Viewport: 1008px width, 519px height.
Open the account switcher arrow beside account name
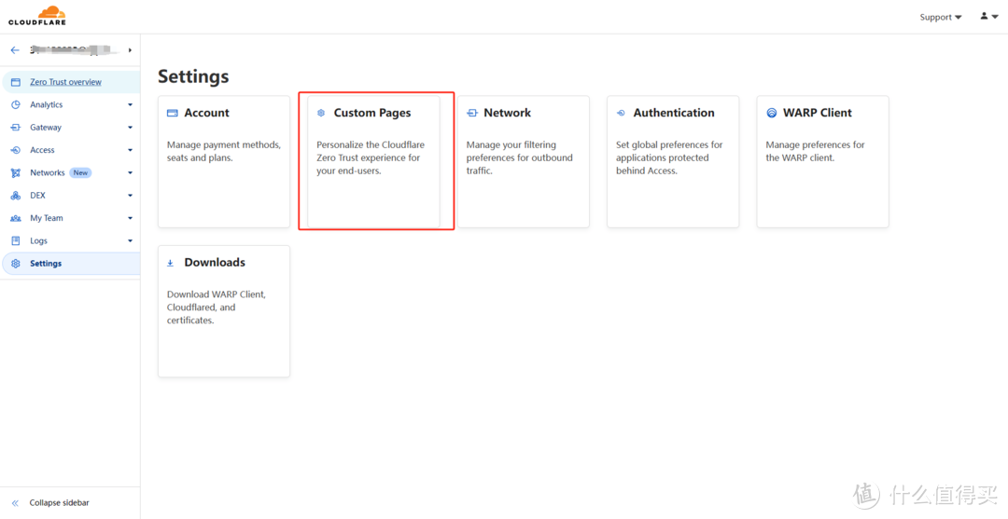tap(130, 50)
